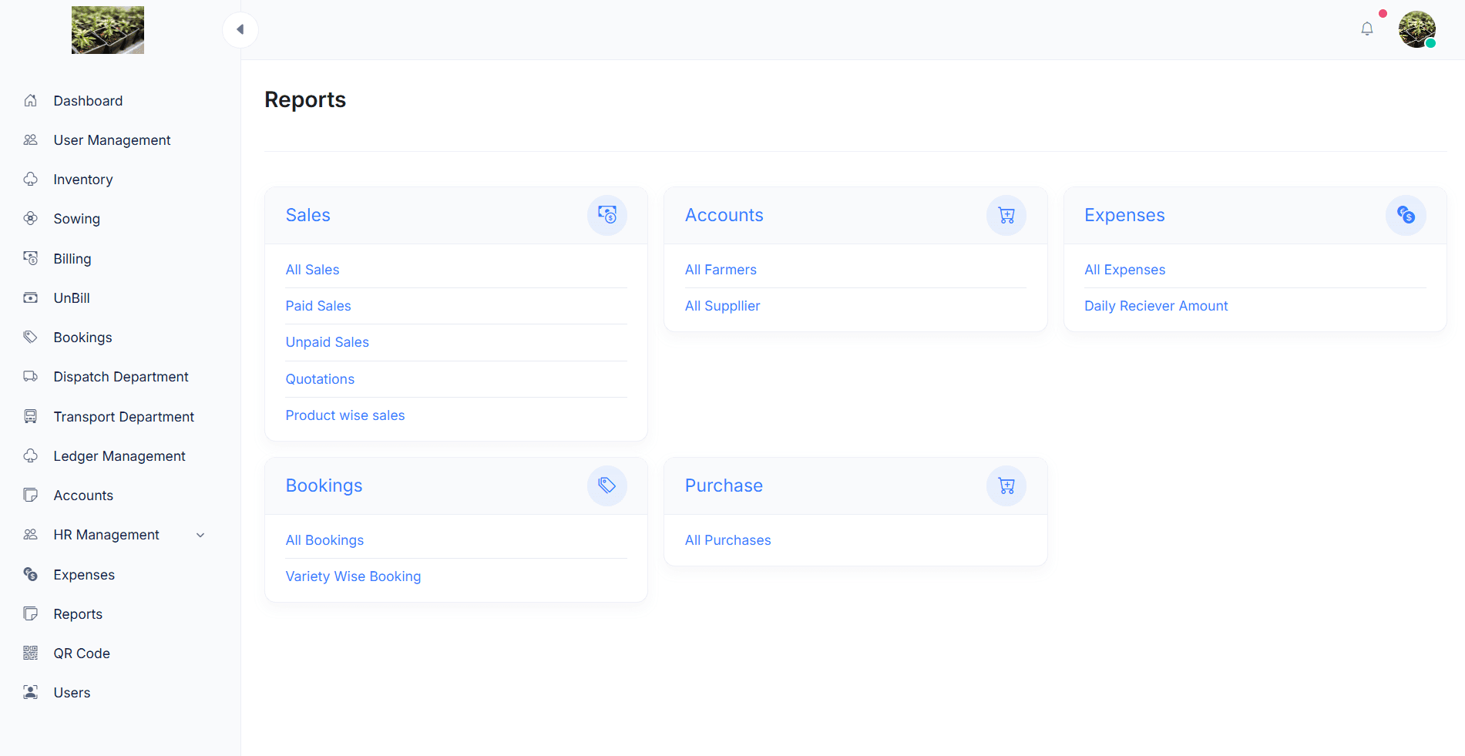Screen dimensions: 1465x756
Task: Open HR Management in sidebar
Action: point(106,535)
